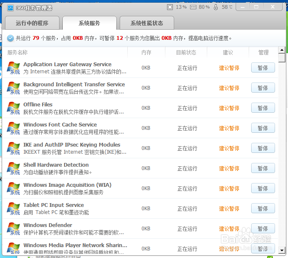Click the 建议 column header
The image size is (288, 258).
tap(228, 52)
